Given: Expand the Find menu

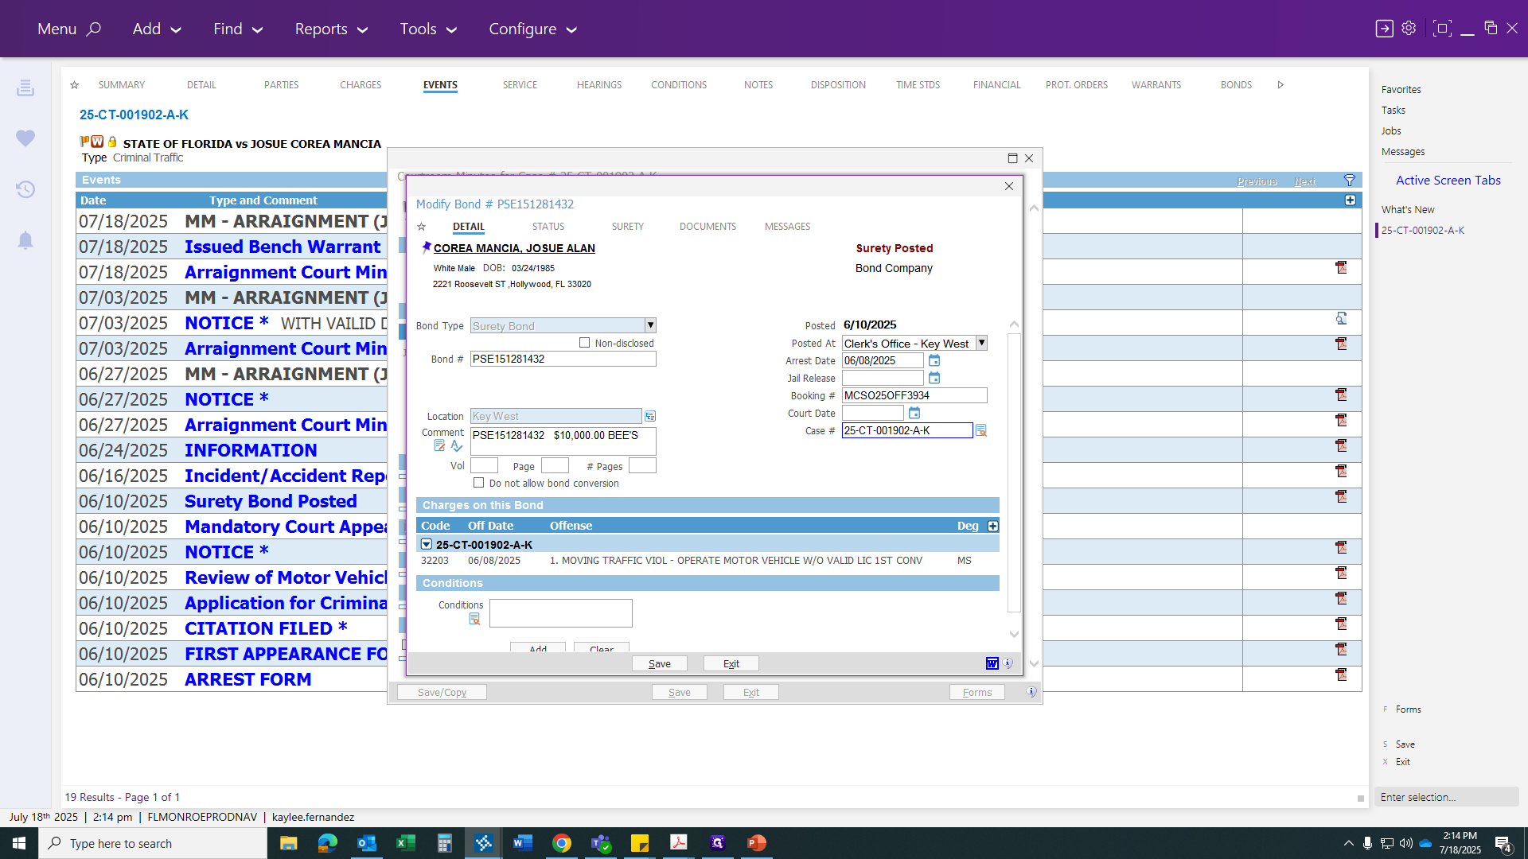Looking at the screenshot, I should click(x=238, y=29).
